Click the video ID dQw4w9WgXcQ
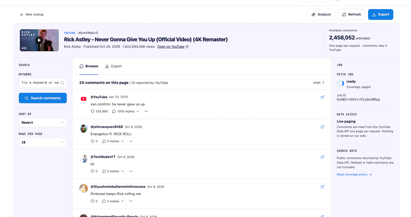Screen dimensions: 411x217 [x=88, y=33]
